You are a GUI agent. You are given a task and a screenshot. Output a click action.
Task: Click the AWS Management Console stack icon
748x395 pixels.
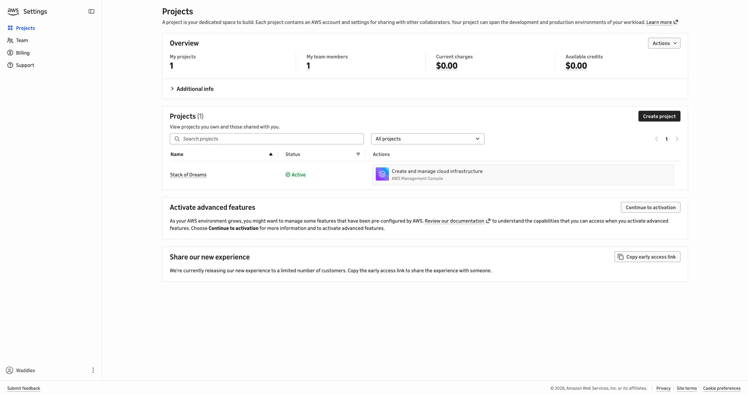[x=382, y=174]
